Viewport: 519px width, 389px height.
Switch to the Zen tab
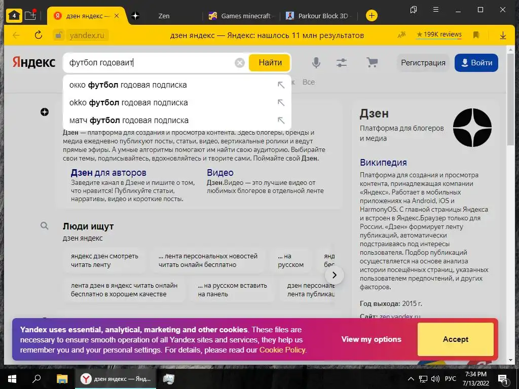click(164, 16)
